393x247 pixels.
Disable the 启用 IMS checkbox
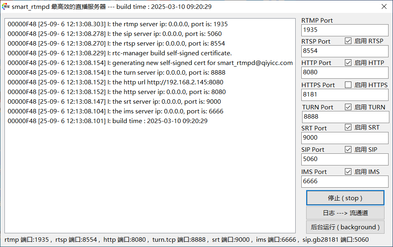348,172
